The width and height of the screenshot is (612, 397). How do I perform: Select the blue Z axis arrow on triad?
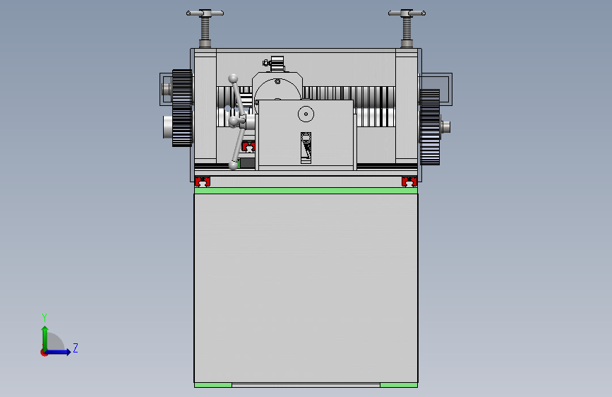click(x=58, y=352)
